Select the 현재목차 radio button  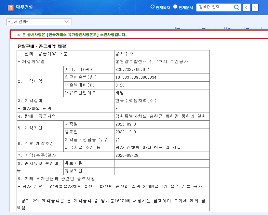click(x=152, y=6)
